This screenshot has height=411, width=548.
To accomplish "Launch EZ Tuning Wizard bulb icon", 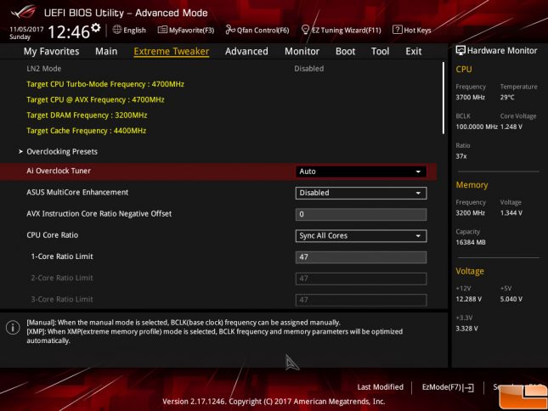I will [x=305, y=30].
